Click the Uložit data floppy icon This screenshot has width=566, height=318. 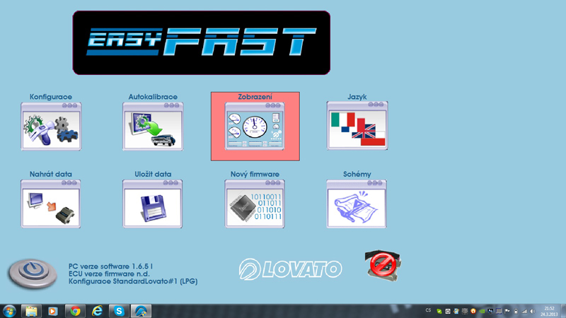click(x=152, y=204)
